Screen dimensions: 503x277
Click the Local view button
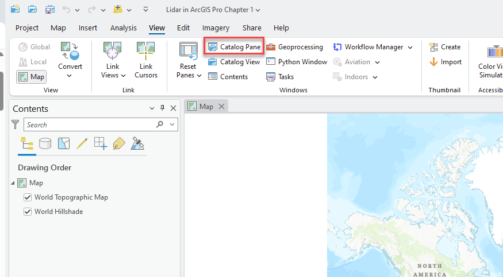pyautogui.click(x=32, y=62)
